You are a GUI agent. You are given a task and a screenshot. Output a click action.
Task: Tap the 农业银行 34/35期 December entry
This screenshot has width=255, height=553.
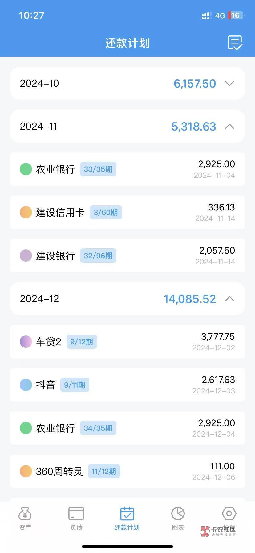click(127, 428)
